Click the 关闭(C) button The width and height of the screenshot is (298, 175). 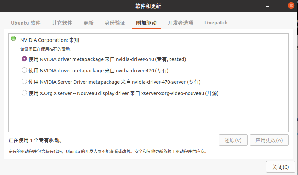tap(281, 167)
